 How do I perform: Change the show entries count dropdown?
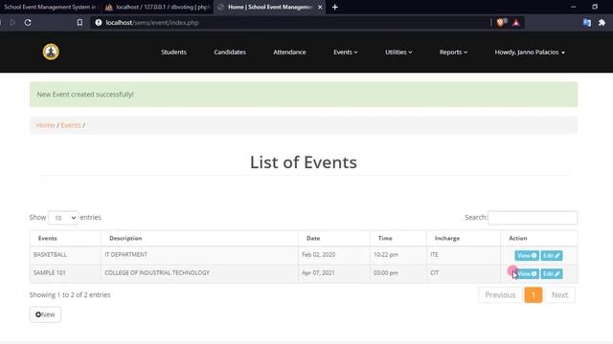[63, 218]
